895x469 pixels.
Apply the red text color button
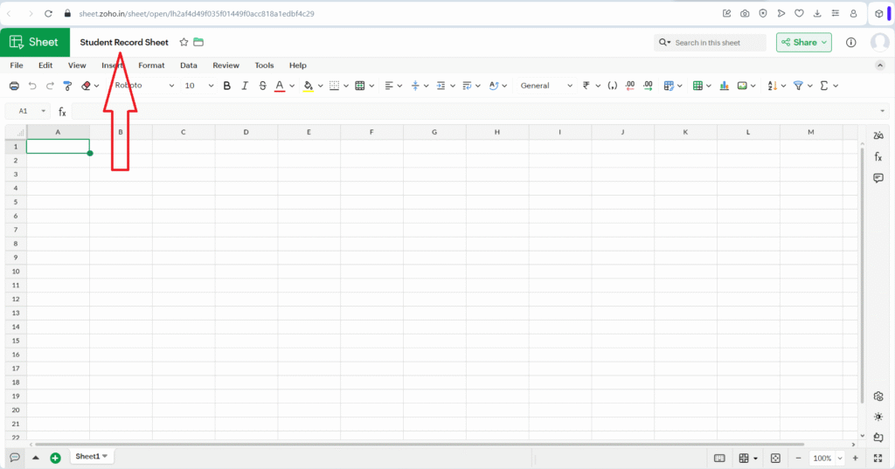pos(280,86)
